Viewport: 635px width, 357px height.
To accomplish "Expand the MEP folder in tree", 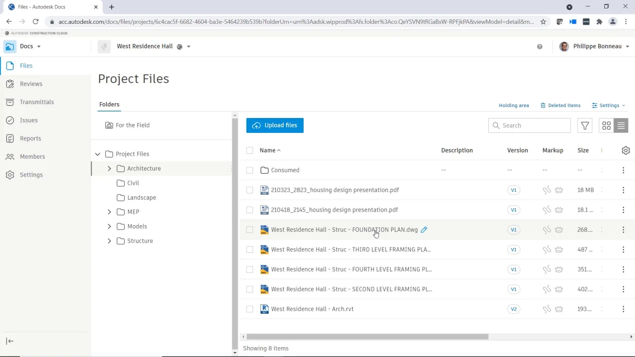I will [109, 212].
